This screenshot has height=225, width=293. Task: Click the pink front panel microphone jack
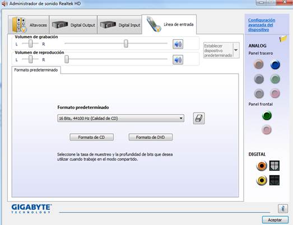coord(267,130)
